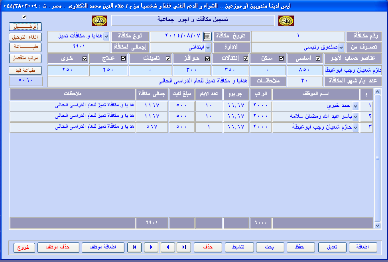Viewport: 388px width, 262px height.
Task: Toggle the حوافز (incentives) checkbox
Action: 207,59
